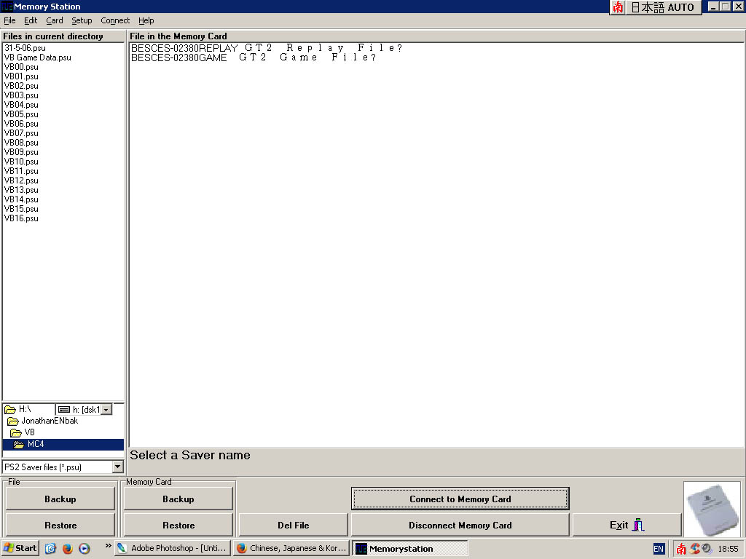Switch to Chinese, Japanese & Kor... Firefox taskbar button
The height and width of the screenshot is (559, 746).
tap(291, 548)
